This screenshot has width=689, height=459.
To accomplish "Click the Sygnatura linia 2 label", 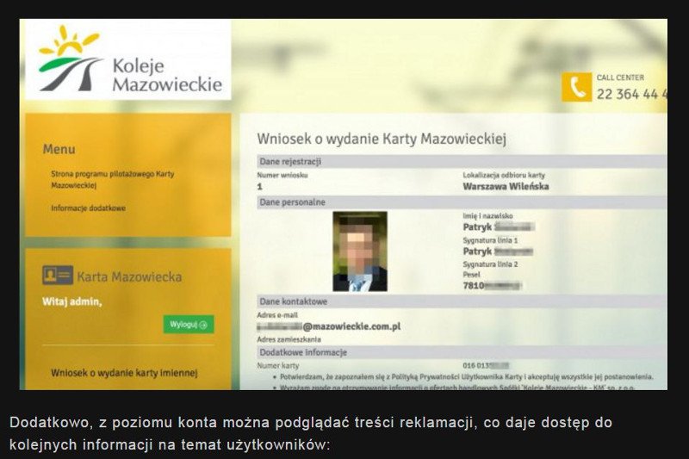I will coord(490,264).
